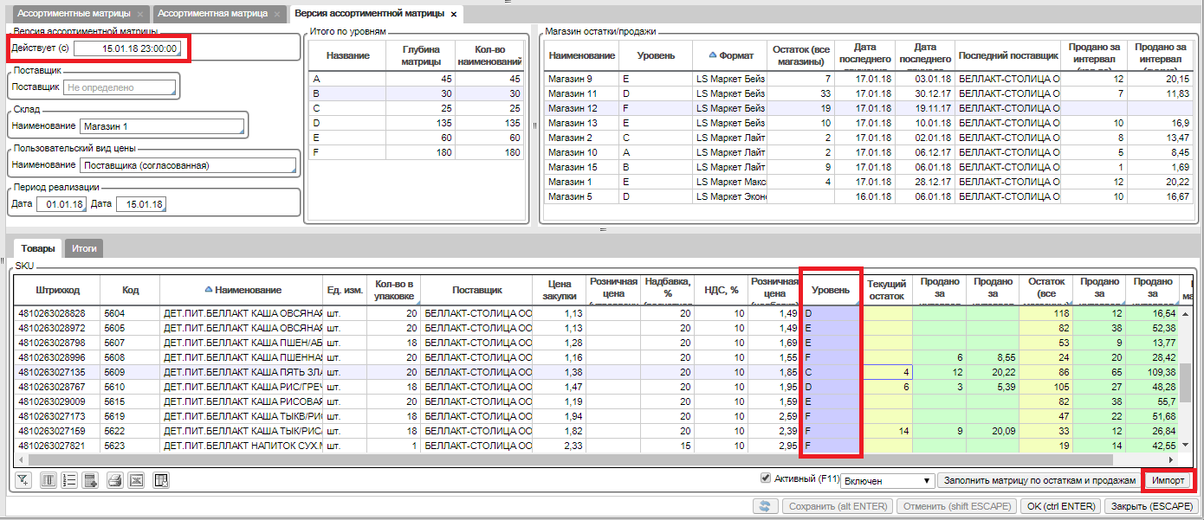Open the column settings icon

point(49,481)
